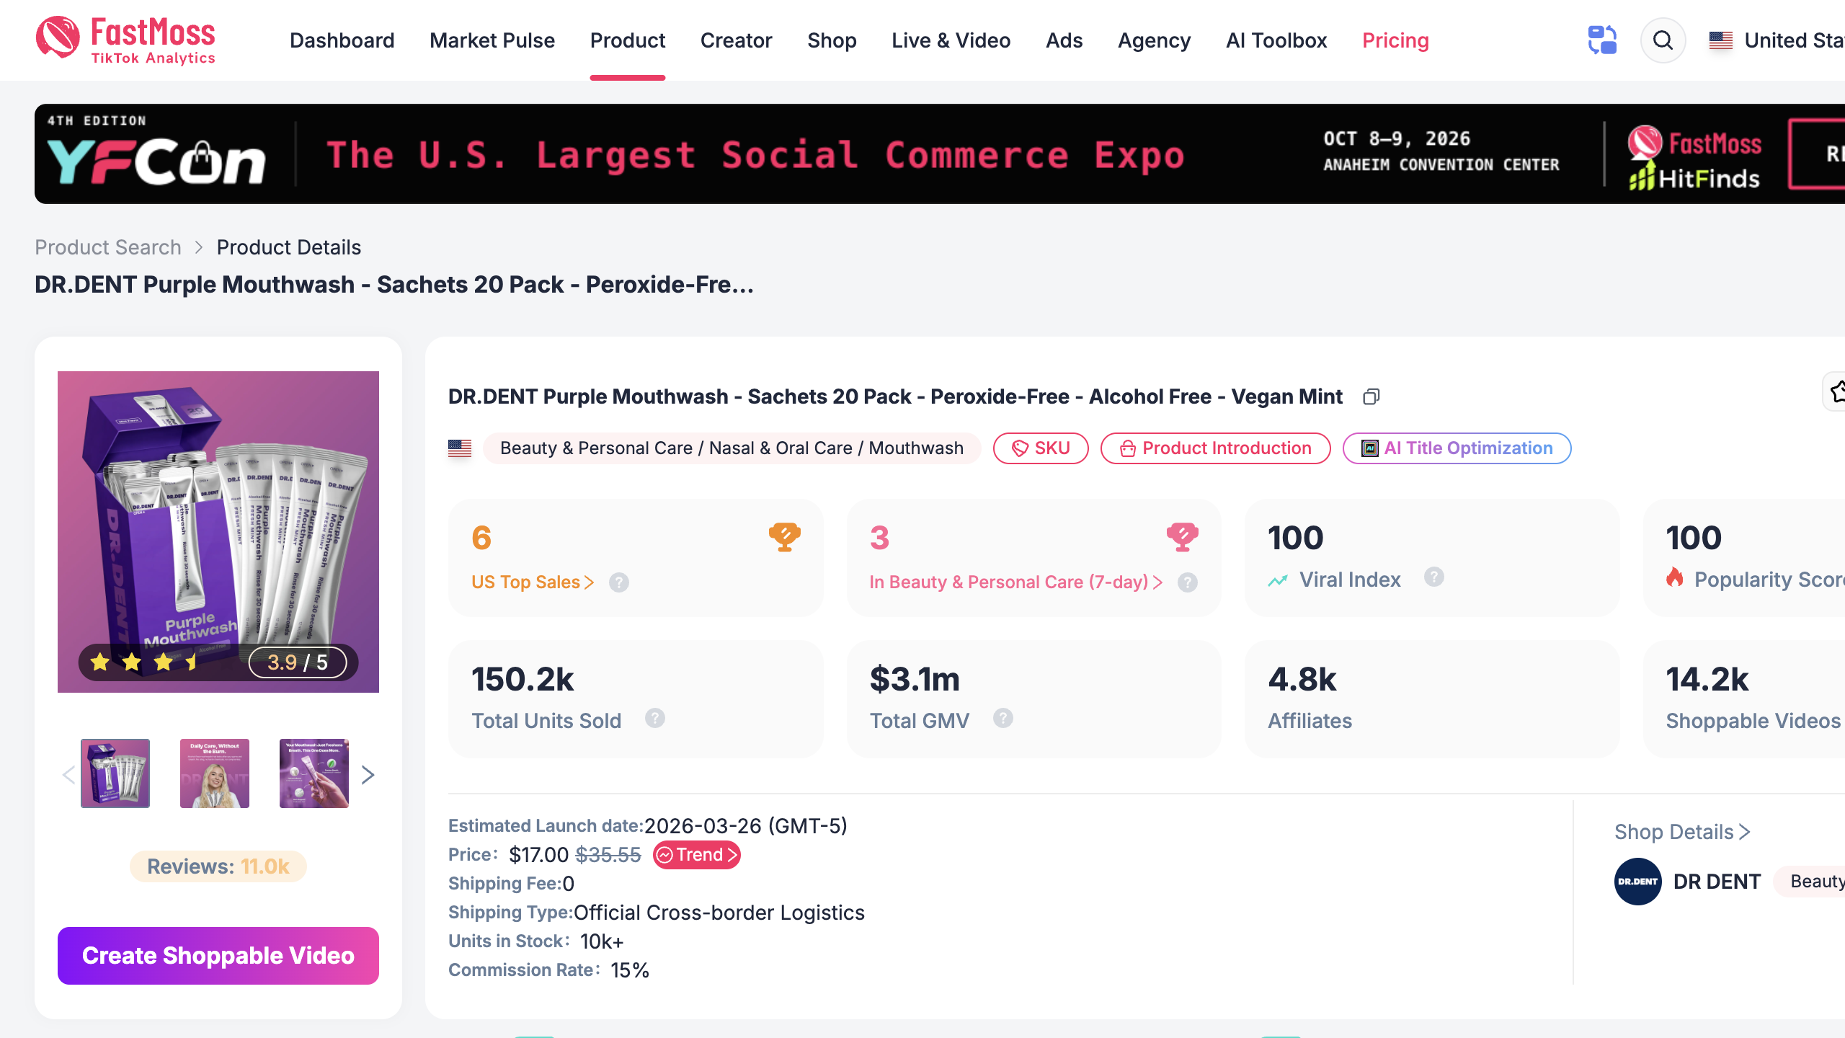
Task: Open the price Trend chart
Action: 696,855
